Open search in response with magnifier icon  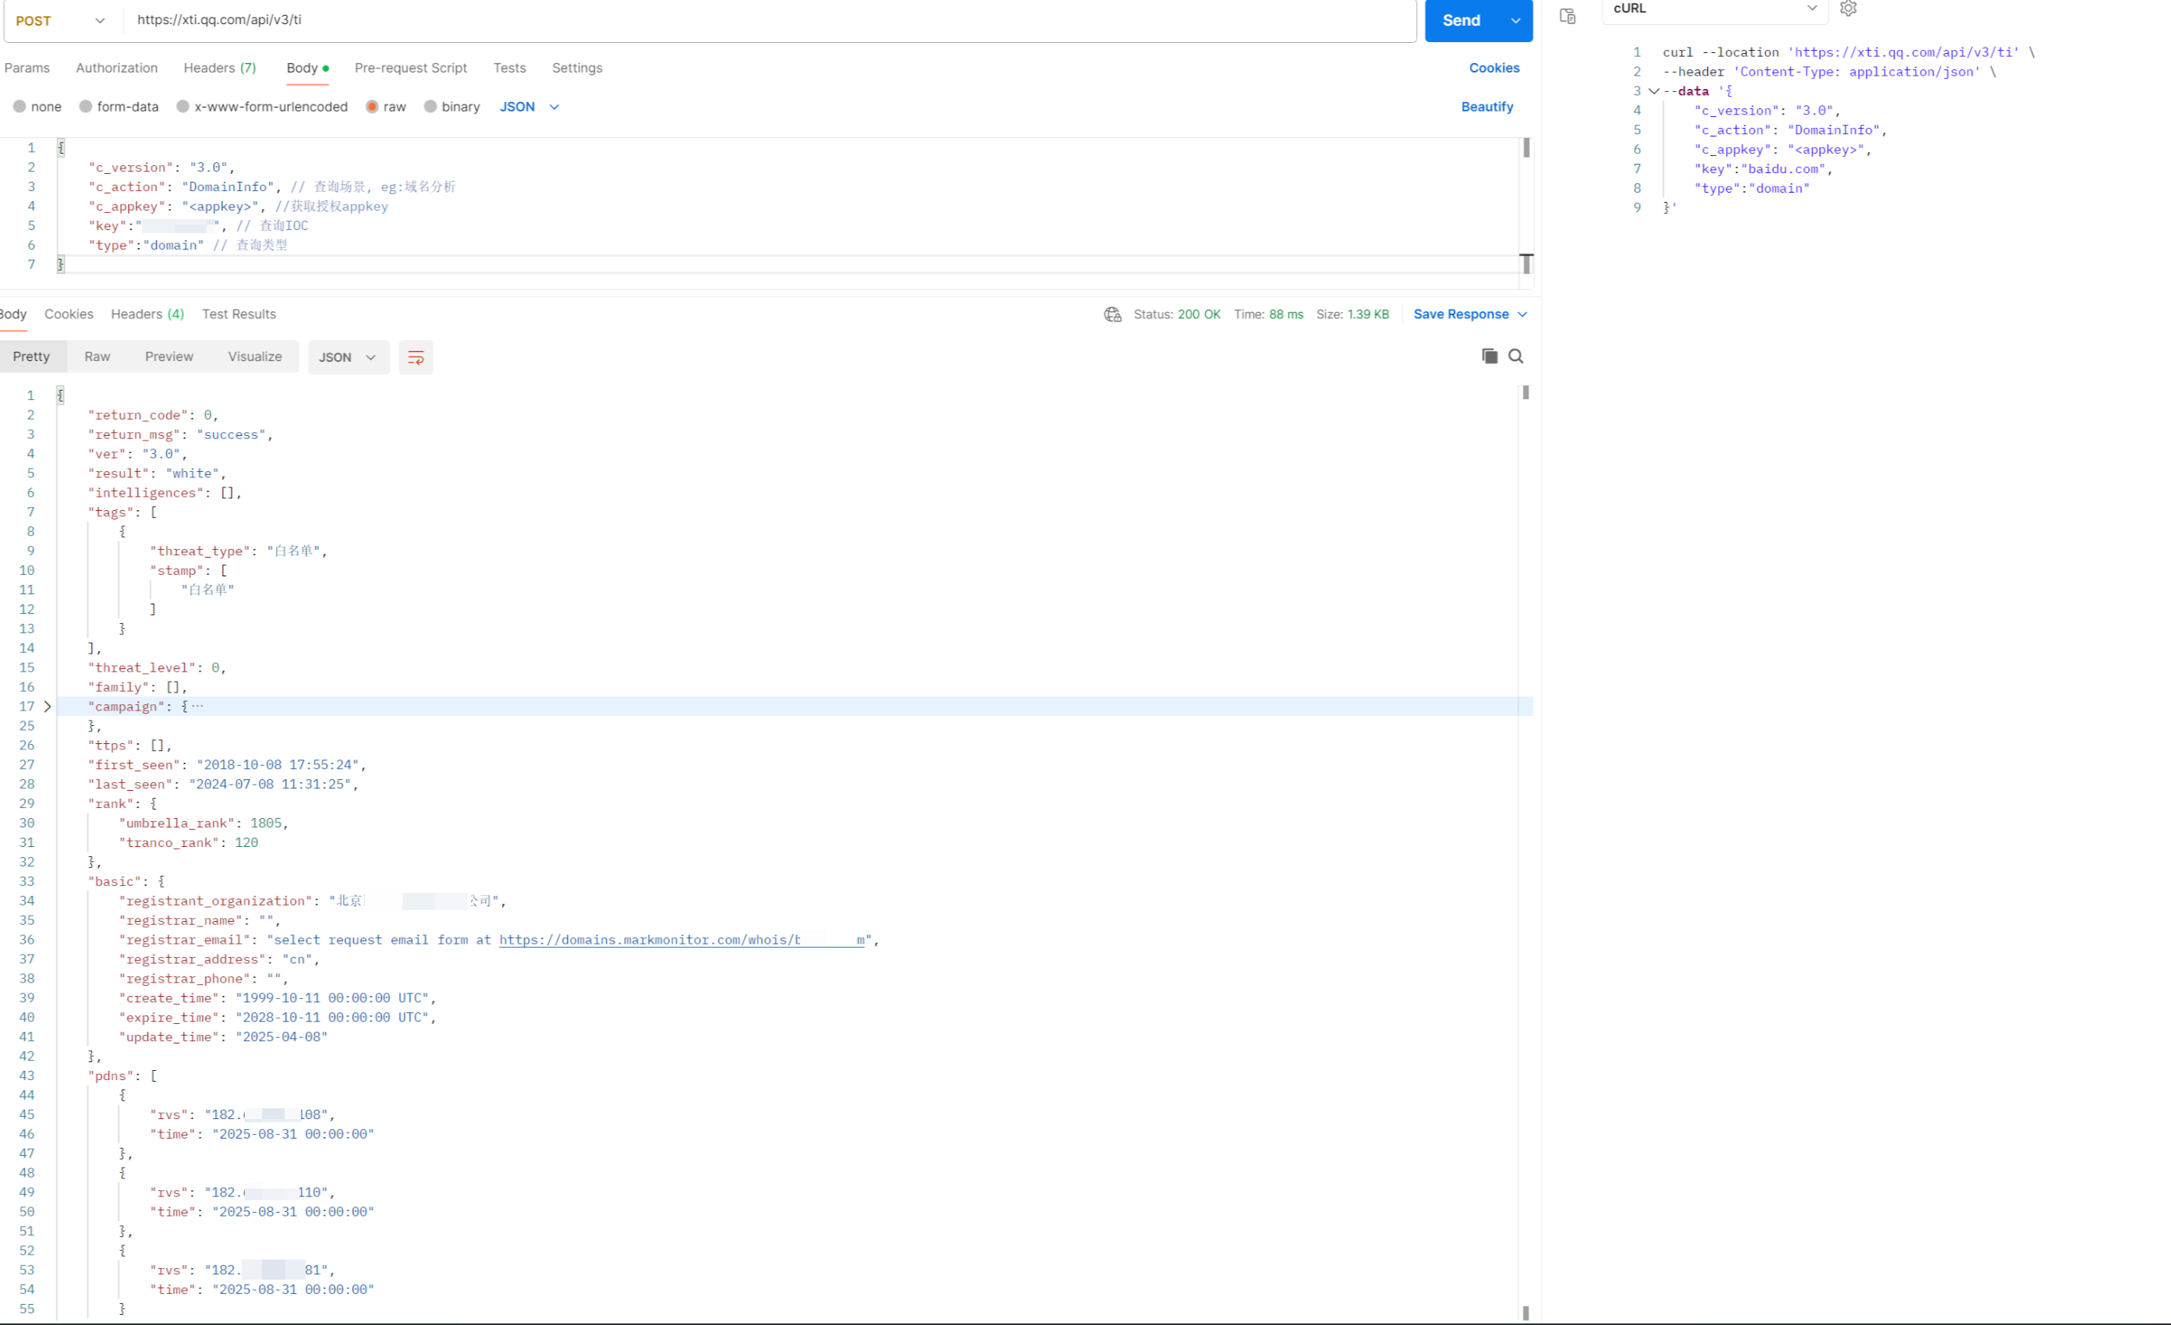click(x=1515, y=356)
